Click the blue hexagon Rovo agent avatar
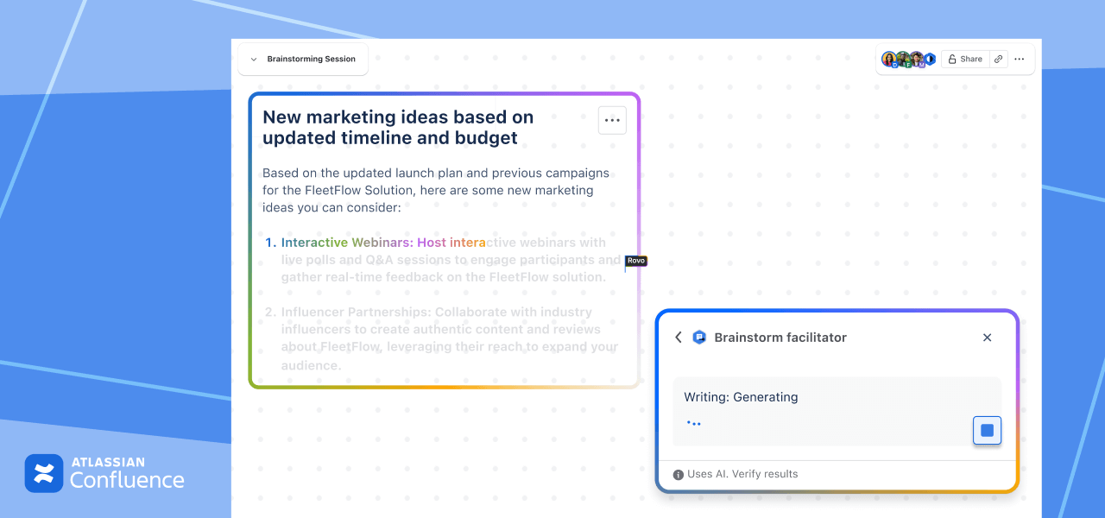Image resolution: width=1105 pixels, height=518 pixels. [930, 59]
